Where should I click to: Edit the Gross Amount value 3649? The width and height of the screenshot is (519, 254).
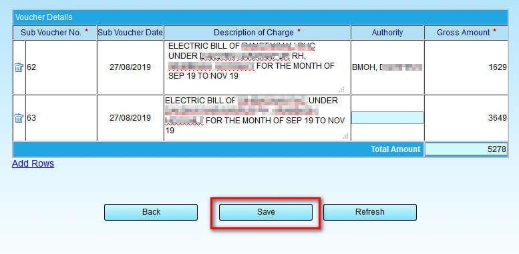tap(466, 118)
